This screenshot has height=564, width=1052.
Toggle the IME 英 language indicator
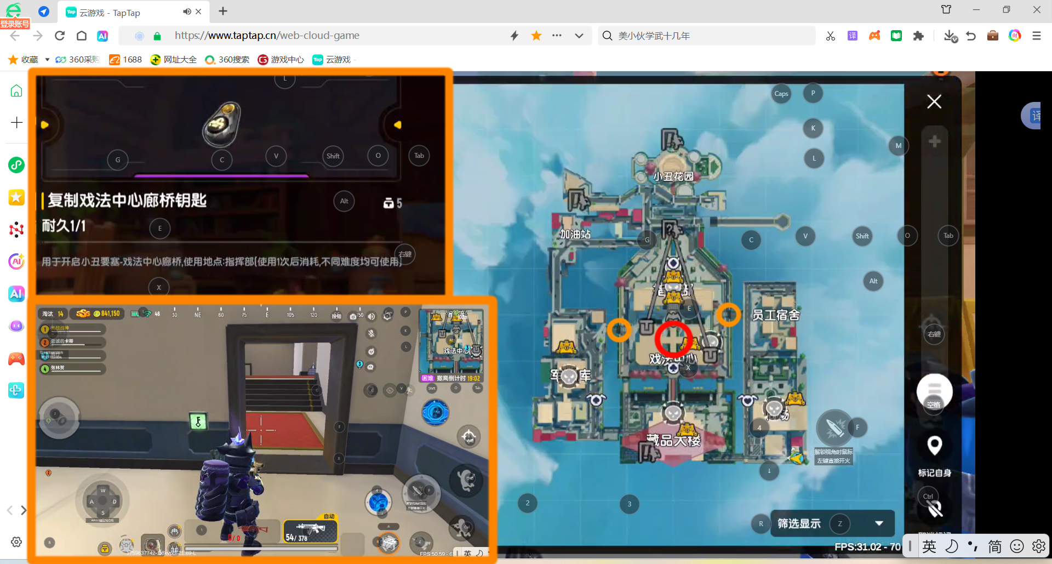(929, 546)
